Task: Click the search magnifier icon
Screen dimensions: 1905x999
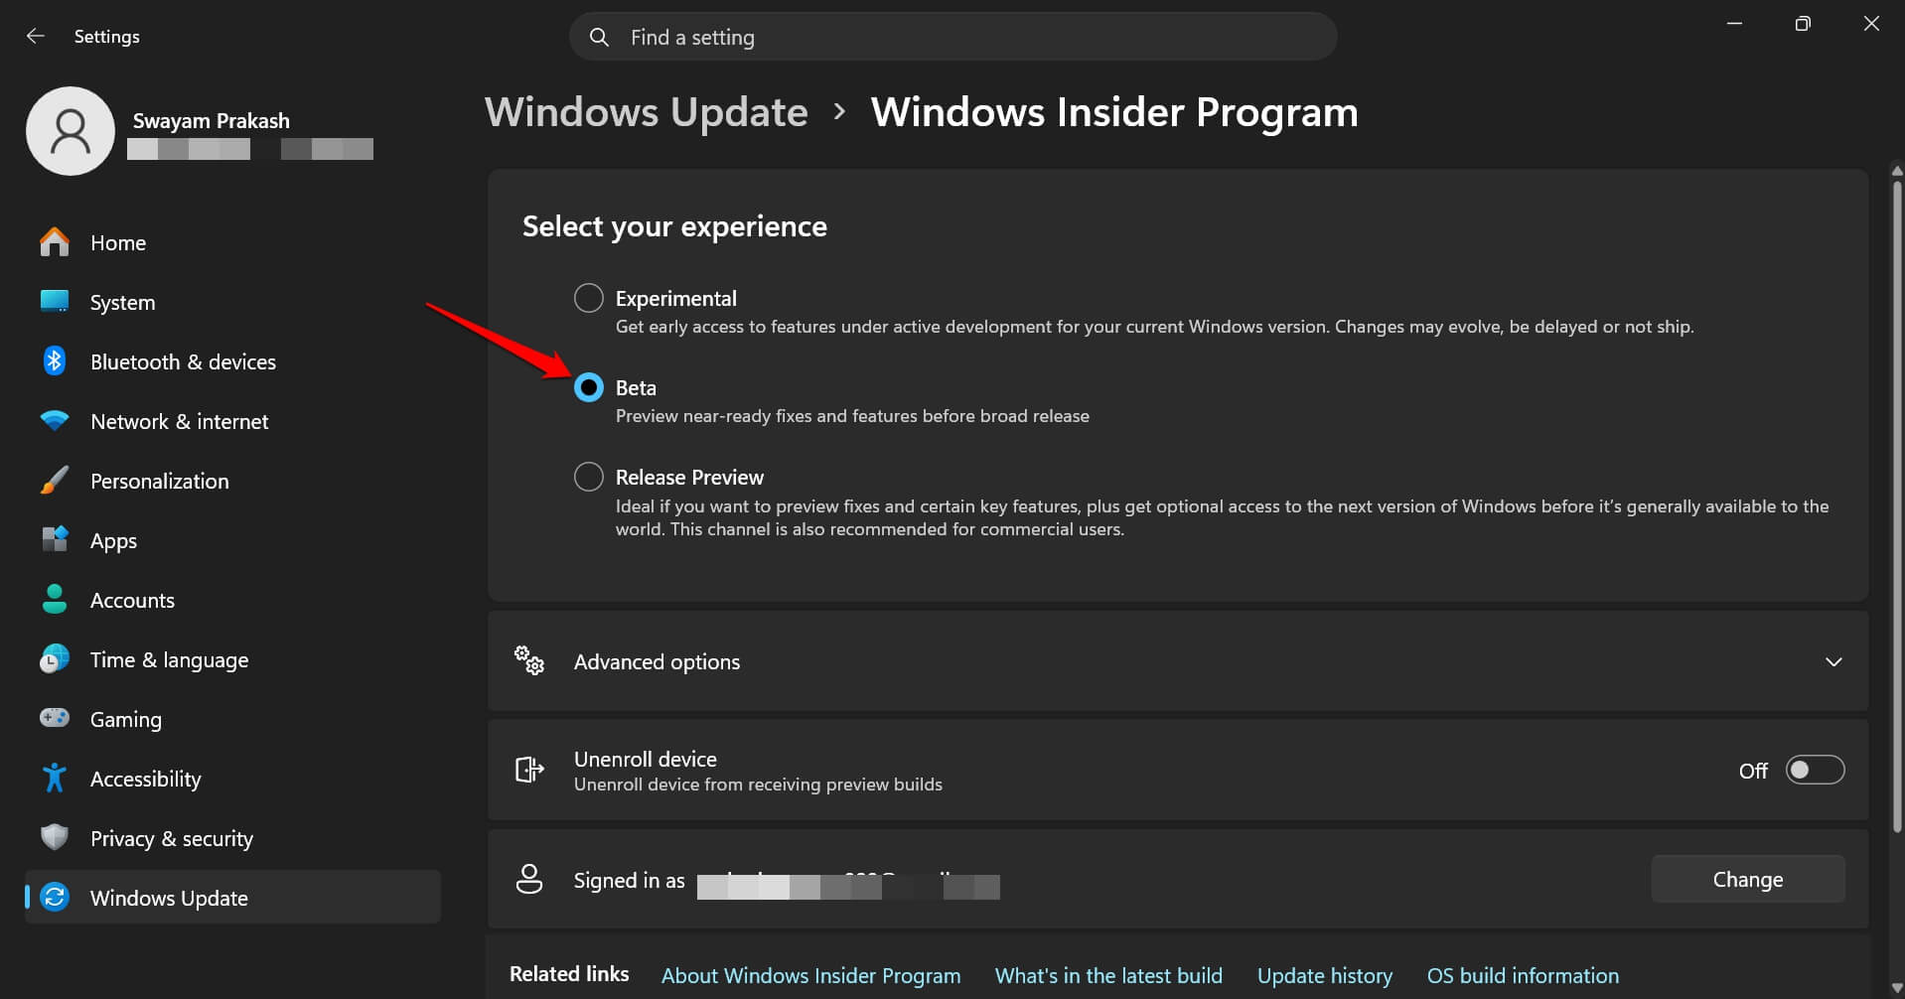Action: click(x=599, y=37)
